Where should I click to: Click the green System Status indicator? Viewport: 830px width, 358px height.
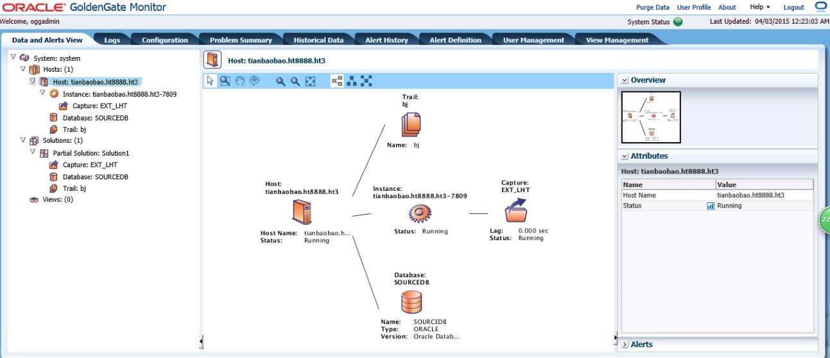pos(678,22)
